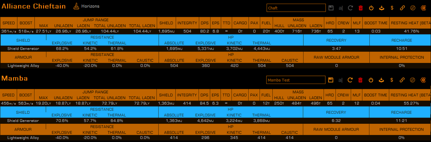The height and width of the screenshot is (142, 431).
Task: Click Alliance Chieftain CARGO header
Action: tap(240, 23)
